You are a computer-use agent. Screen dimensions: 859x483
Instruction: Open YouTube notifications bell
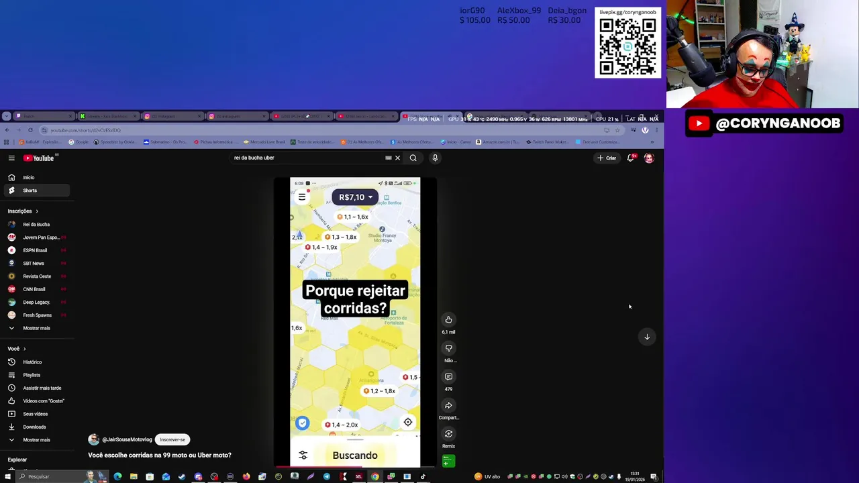(631, 158)
